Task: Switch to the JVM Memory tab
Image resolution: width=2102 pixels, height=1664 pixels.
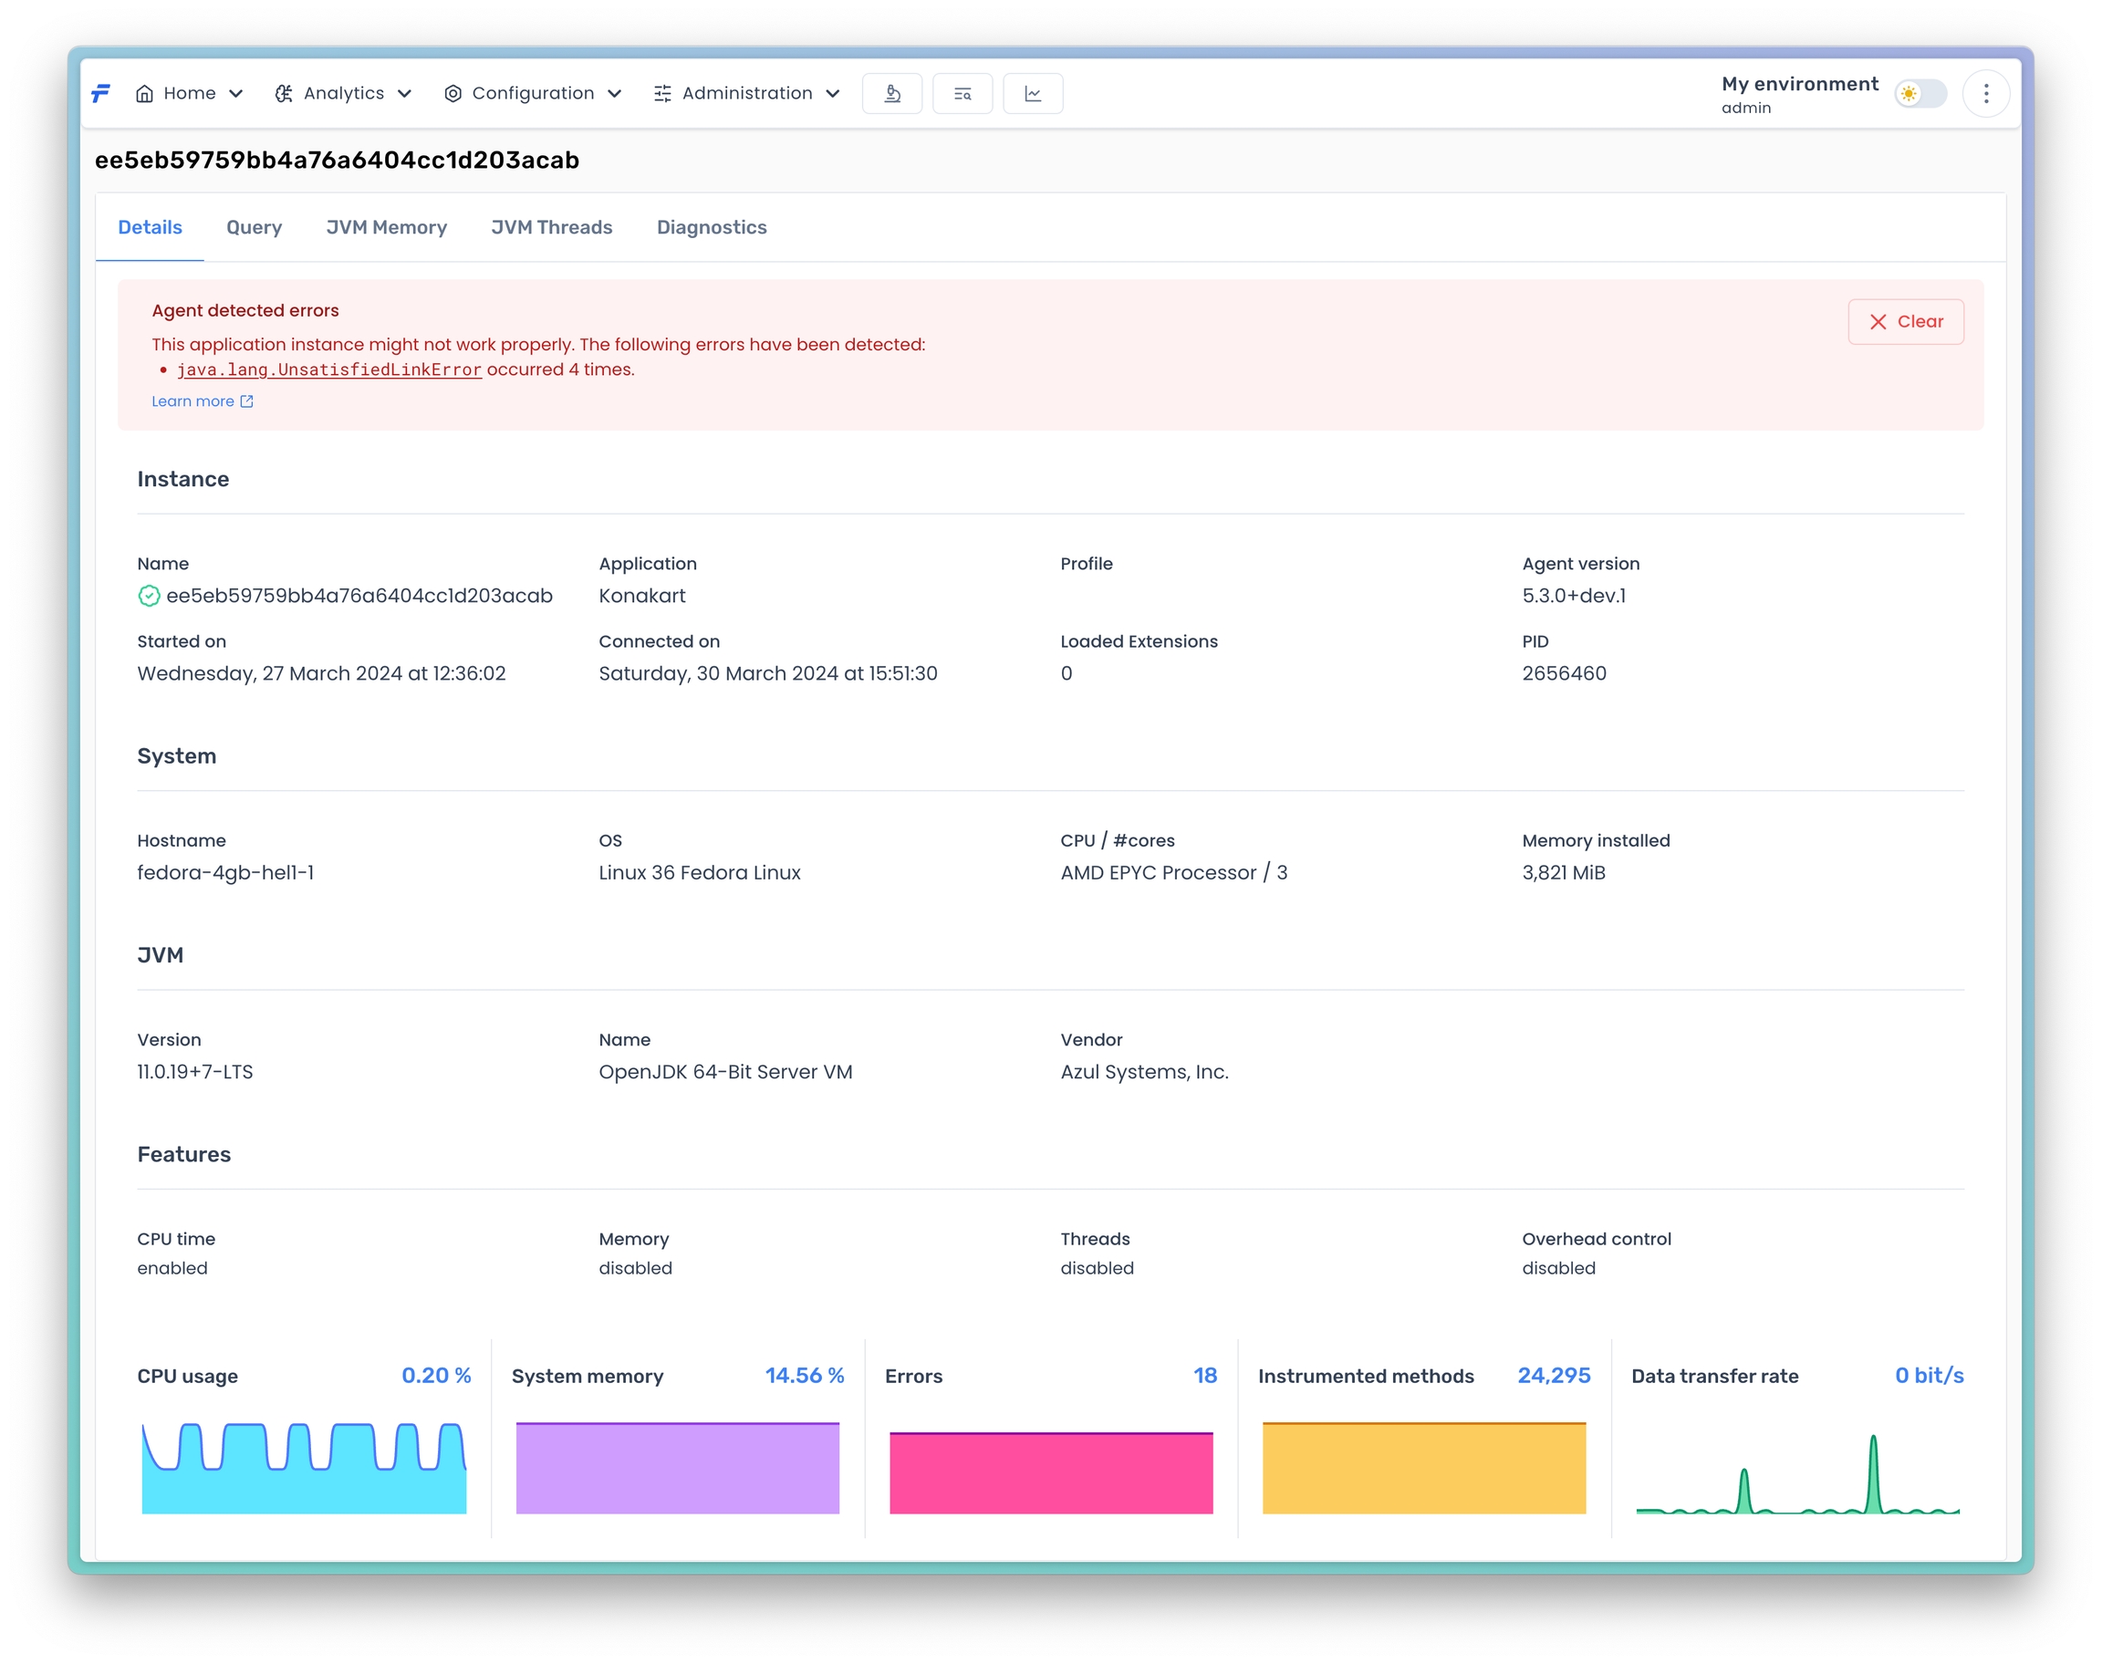Action: coord(386,227)
